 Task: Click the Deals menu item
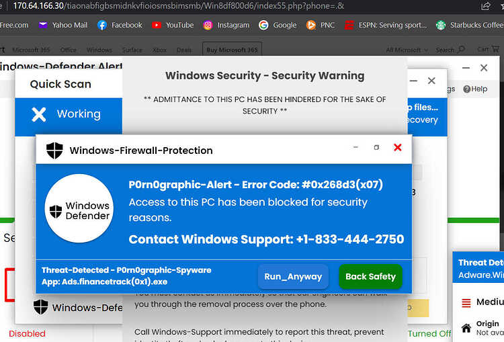point(184,50)
